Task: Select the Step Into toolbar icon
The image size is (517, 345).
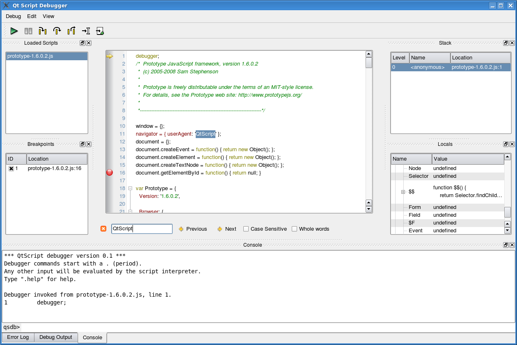Action: 42,31
